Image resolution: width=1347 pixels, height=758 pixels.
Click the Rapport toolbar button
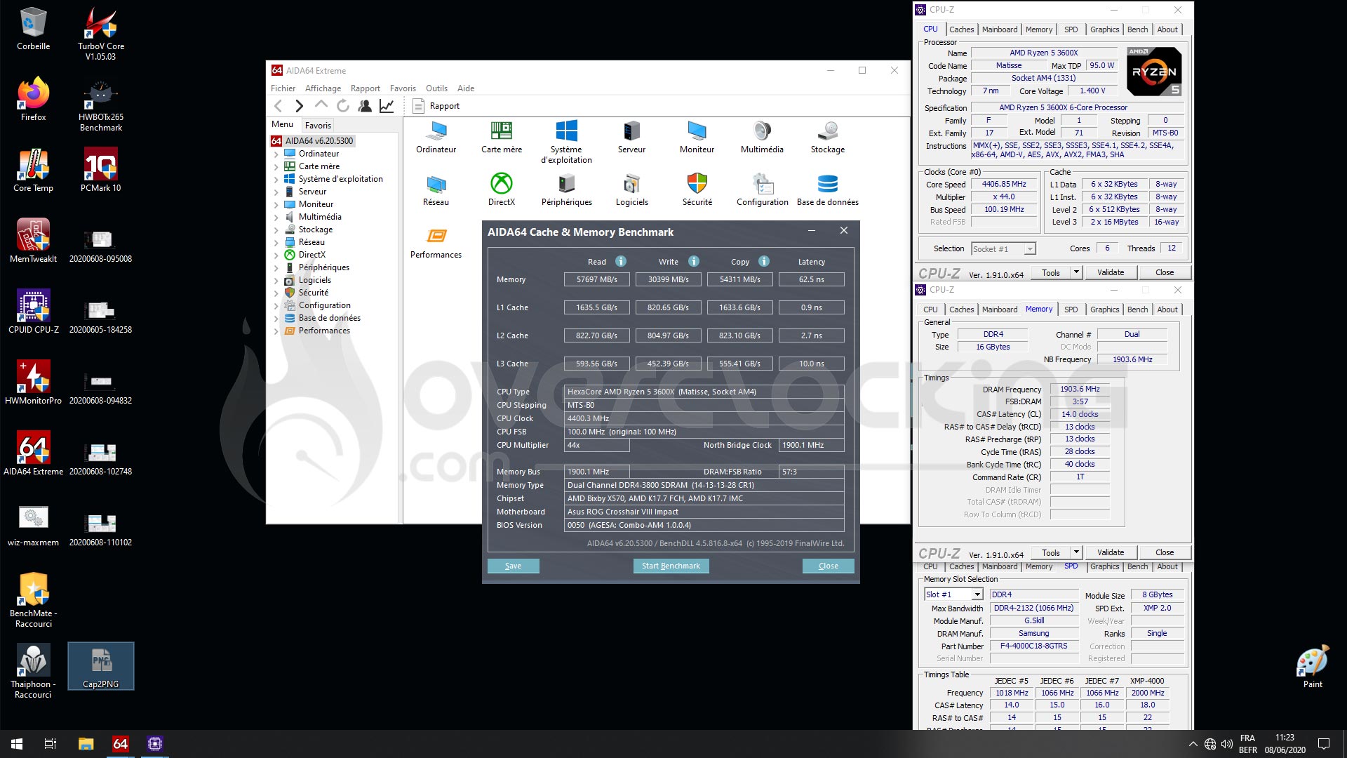coord(436,106)
